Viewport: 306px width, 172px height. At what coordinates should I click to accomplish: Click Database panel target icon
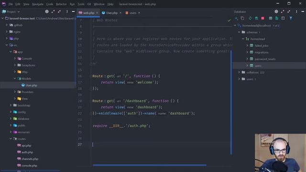tap(276, 11)
